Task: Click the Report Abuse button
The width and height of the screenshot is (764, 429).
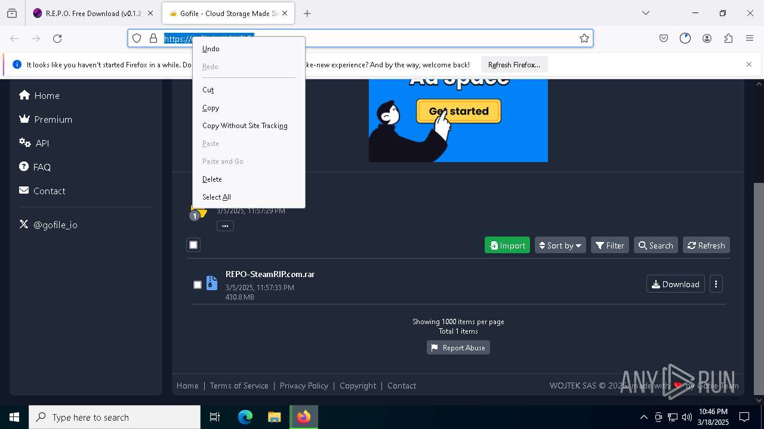Action: [x=458, y=347]
